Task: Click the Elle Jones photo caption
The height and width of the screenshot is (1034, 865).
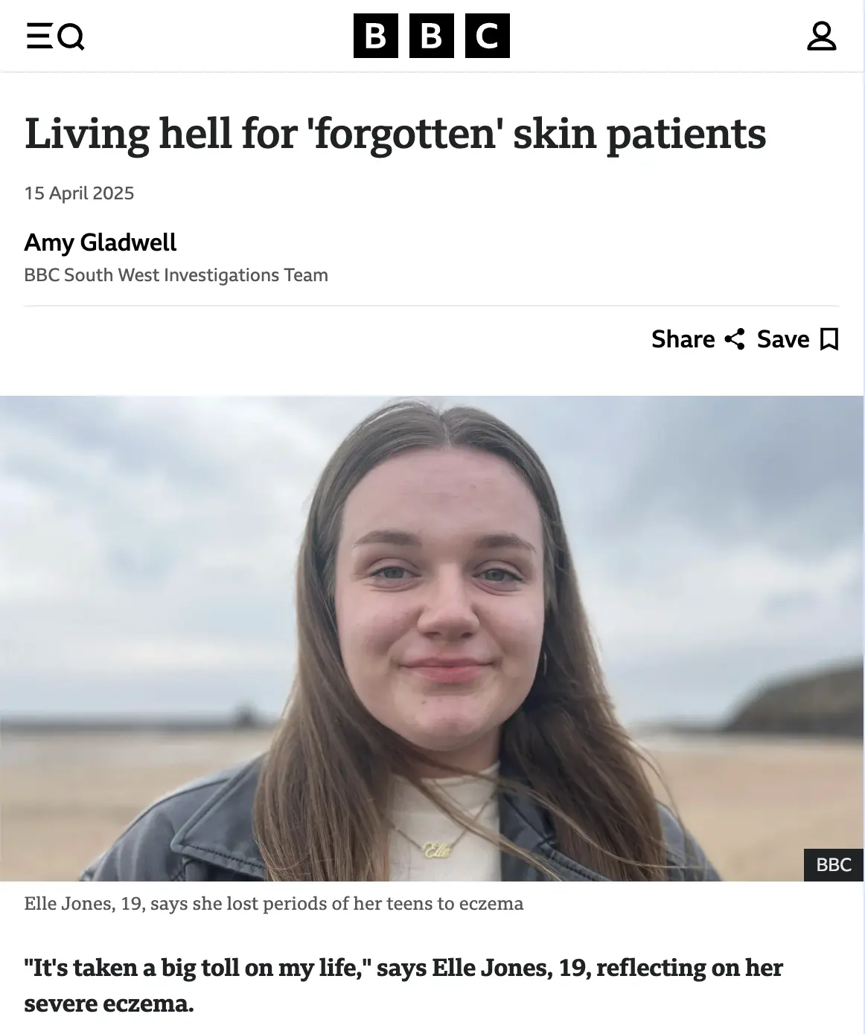Action: (x=274, y=904)
